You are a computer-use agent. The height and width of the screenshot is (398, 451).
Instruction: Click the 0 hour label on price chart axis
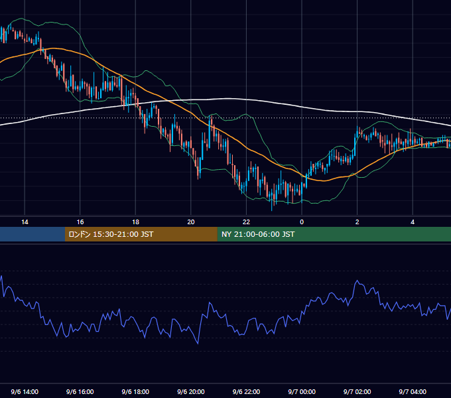[302, 222]
